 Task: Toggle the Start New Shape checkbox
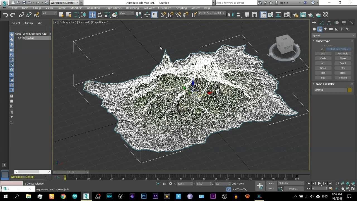[x=322, y=49]
